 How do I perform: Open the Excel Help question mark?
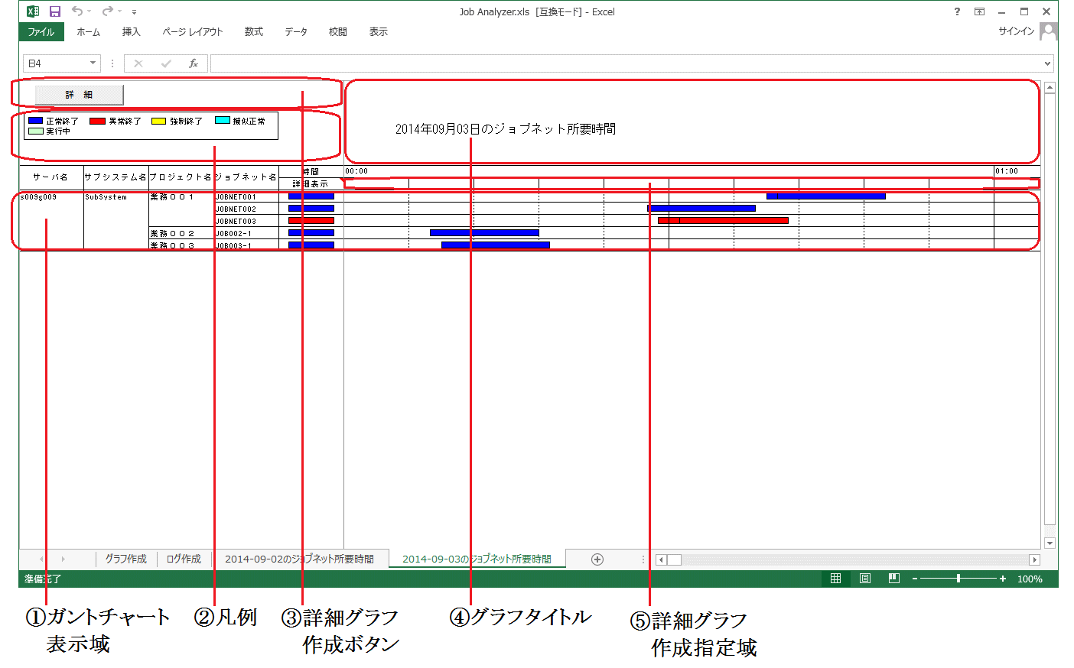click(957, 11)
